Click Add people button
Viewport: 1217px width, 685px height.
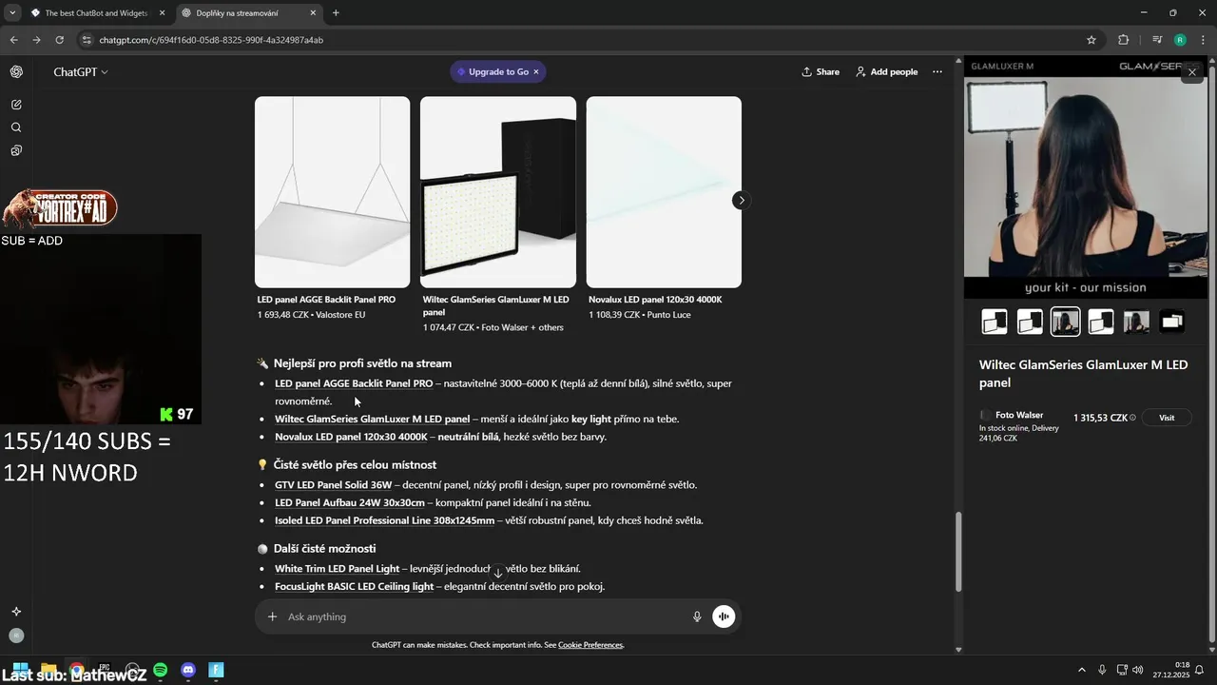point(886,71)
